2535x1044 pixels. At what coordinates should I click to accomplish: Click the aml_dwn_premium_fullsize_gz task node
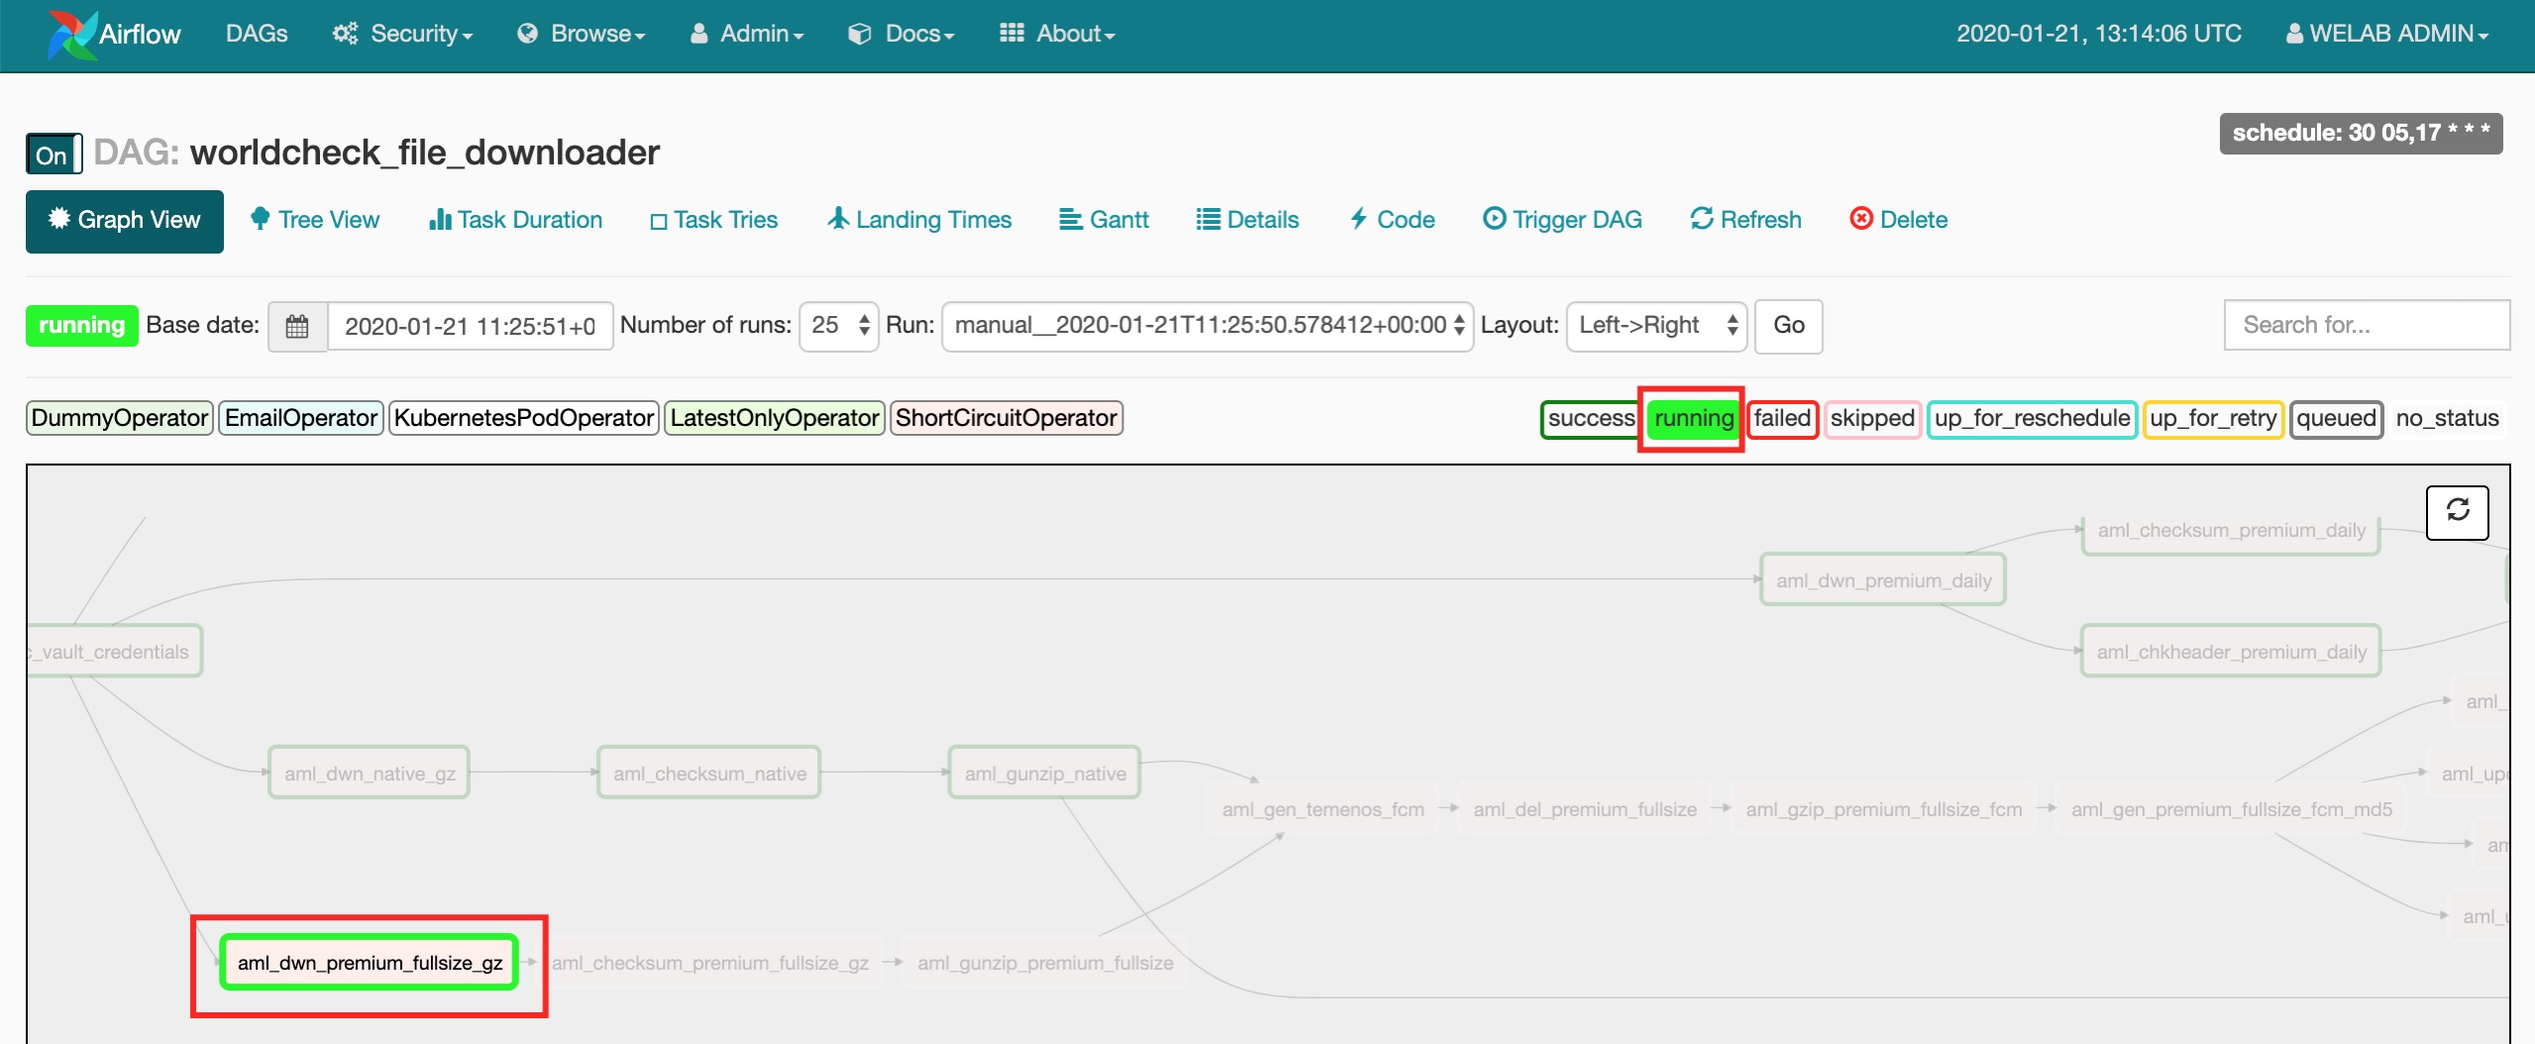click(370, 963)
